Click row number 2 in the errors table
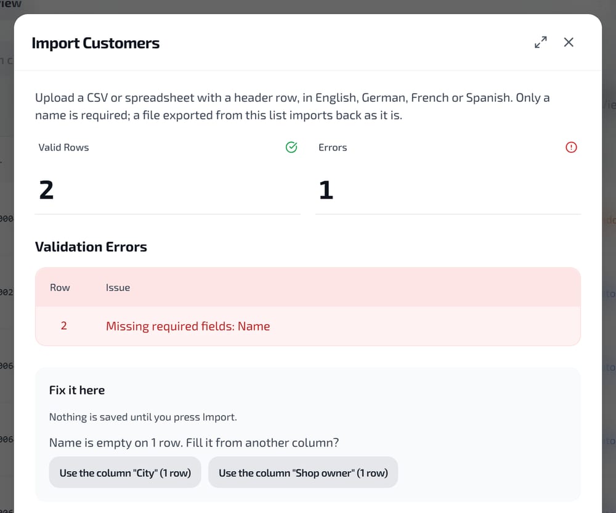The width and height of the screenshot is (616, 513). point(63,326)
